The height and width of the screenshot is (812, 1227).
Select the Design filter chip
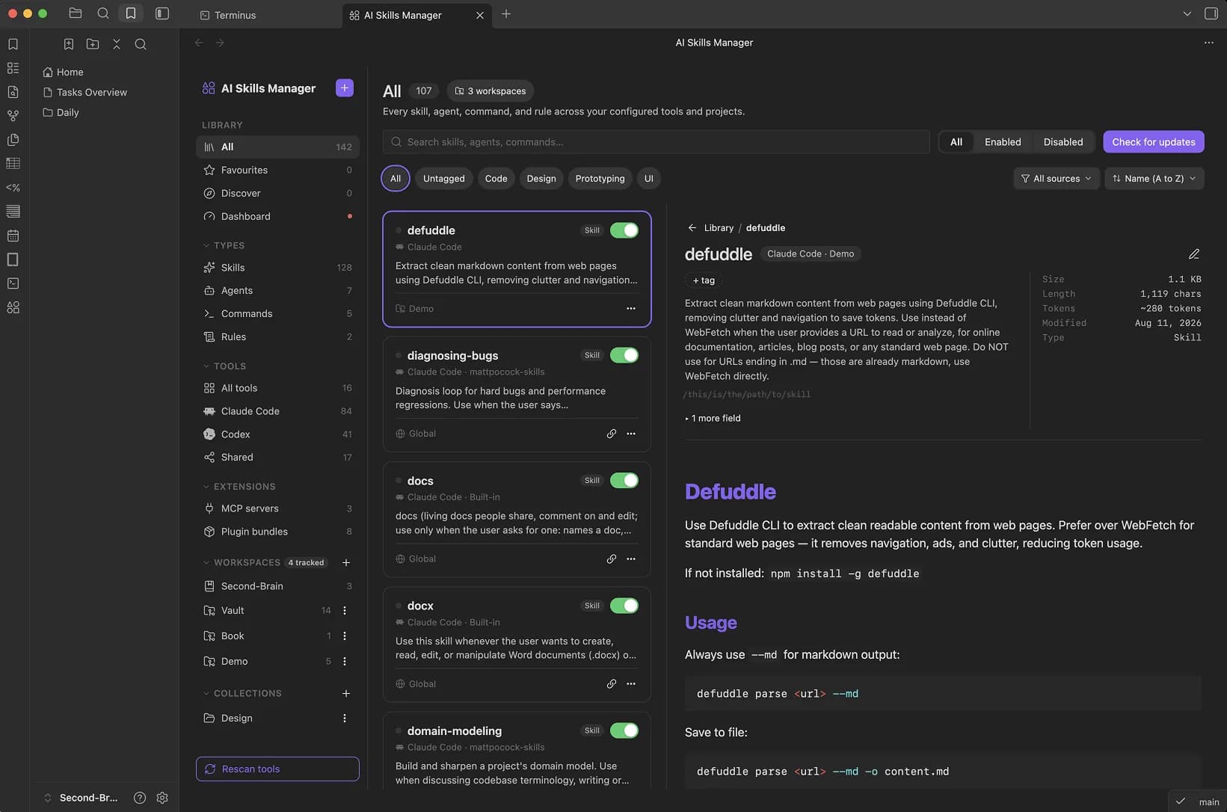click(541, 179)
